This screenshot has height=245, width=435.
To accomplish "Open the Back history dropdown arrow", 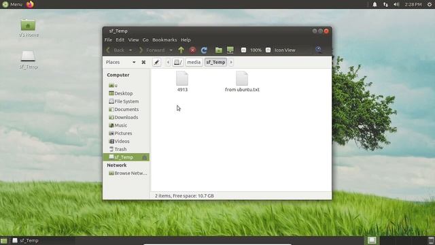I will pos(130,50).
